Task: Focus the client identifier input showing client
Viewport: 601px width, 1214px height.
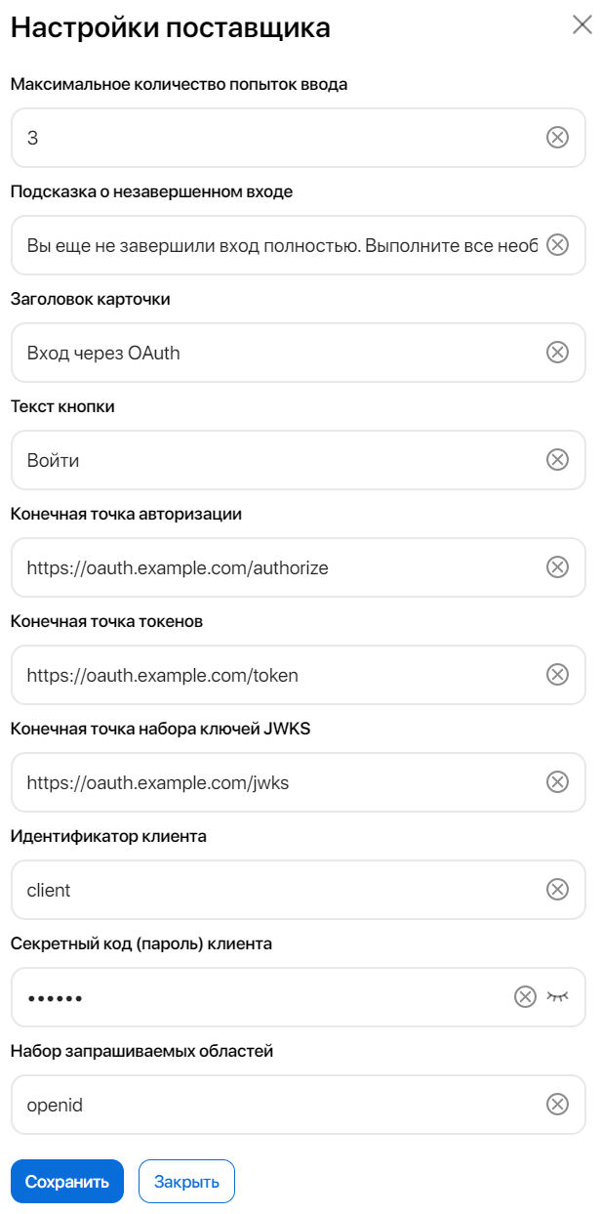Action: (x=244, y=890)
